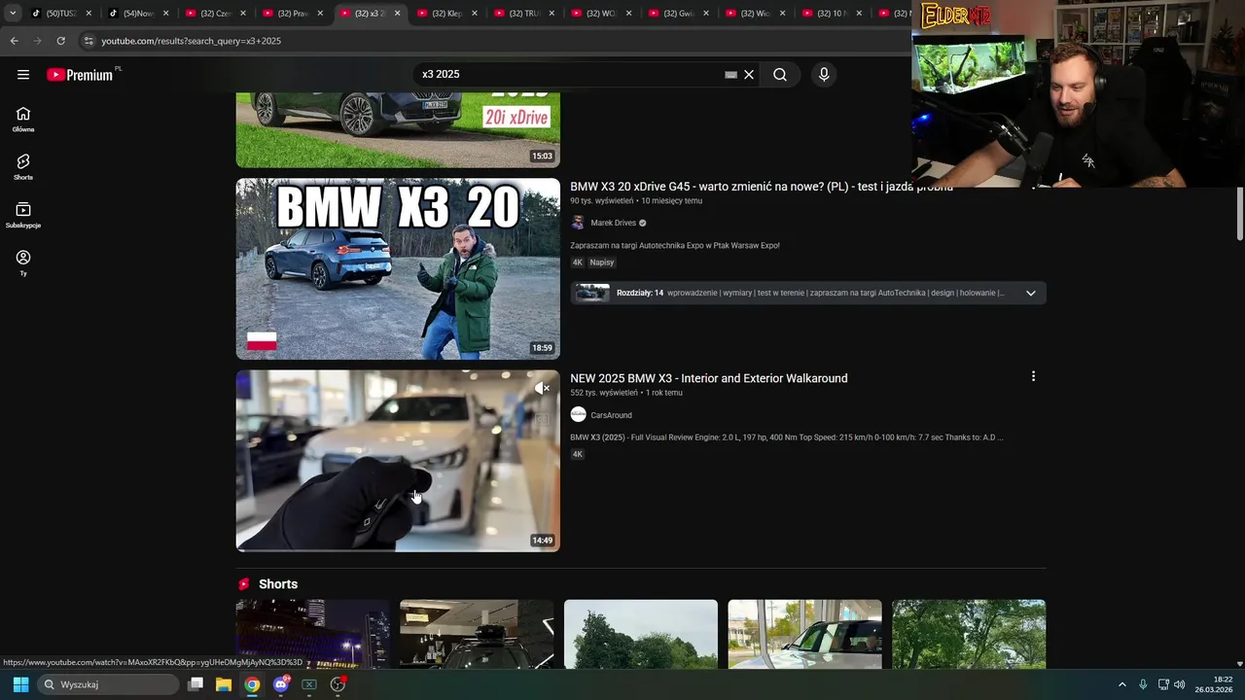This screenshot has height=700, width=1245.
Task: Switch to the (54)Now TikTok tab
Action: [x=137, y=14]
